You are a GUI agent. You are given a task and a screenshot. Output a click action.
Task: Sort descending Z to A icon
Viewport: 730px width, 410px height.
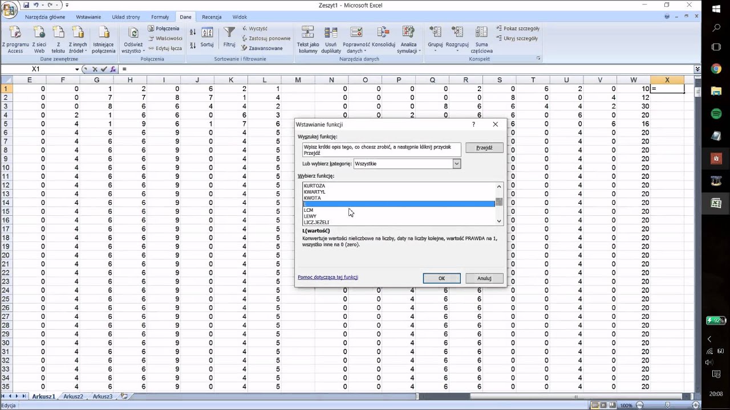pyautogui.click(x=193, y=46)
